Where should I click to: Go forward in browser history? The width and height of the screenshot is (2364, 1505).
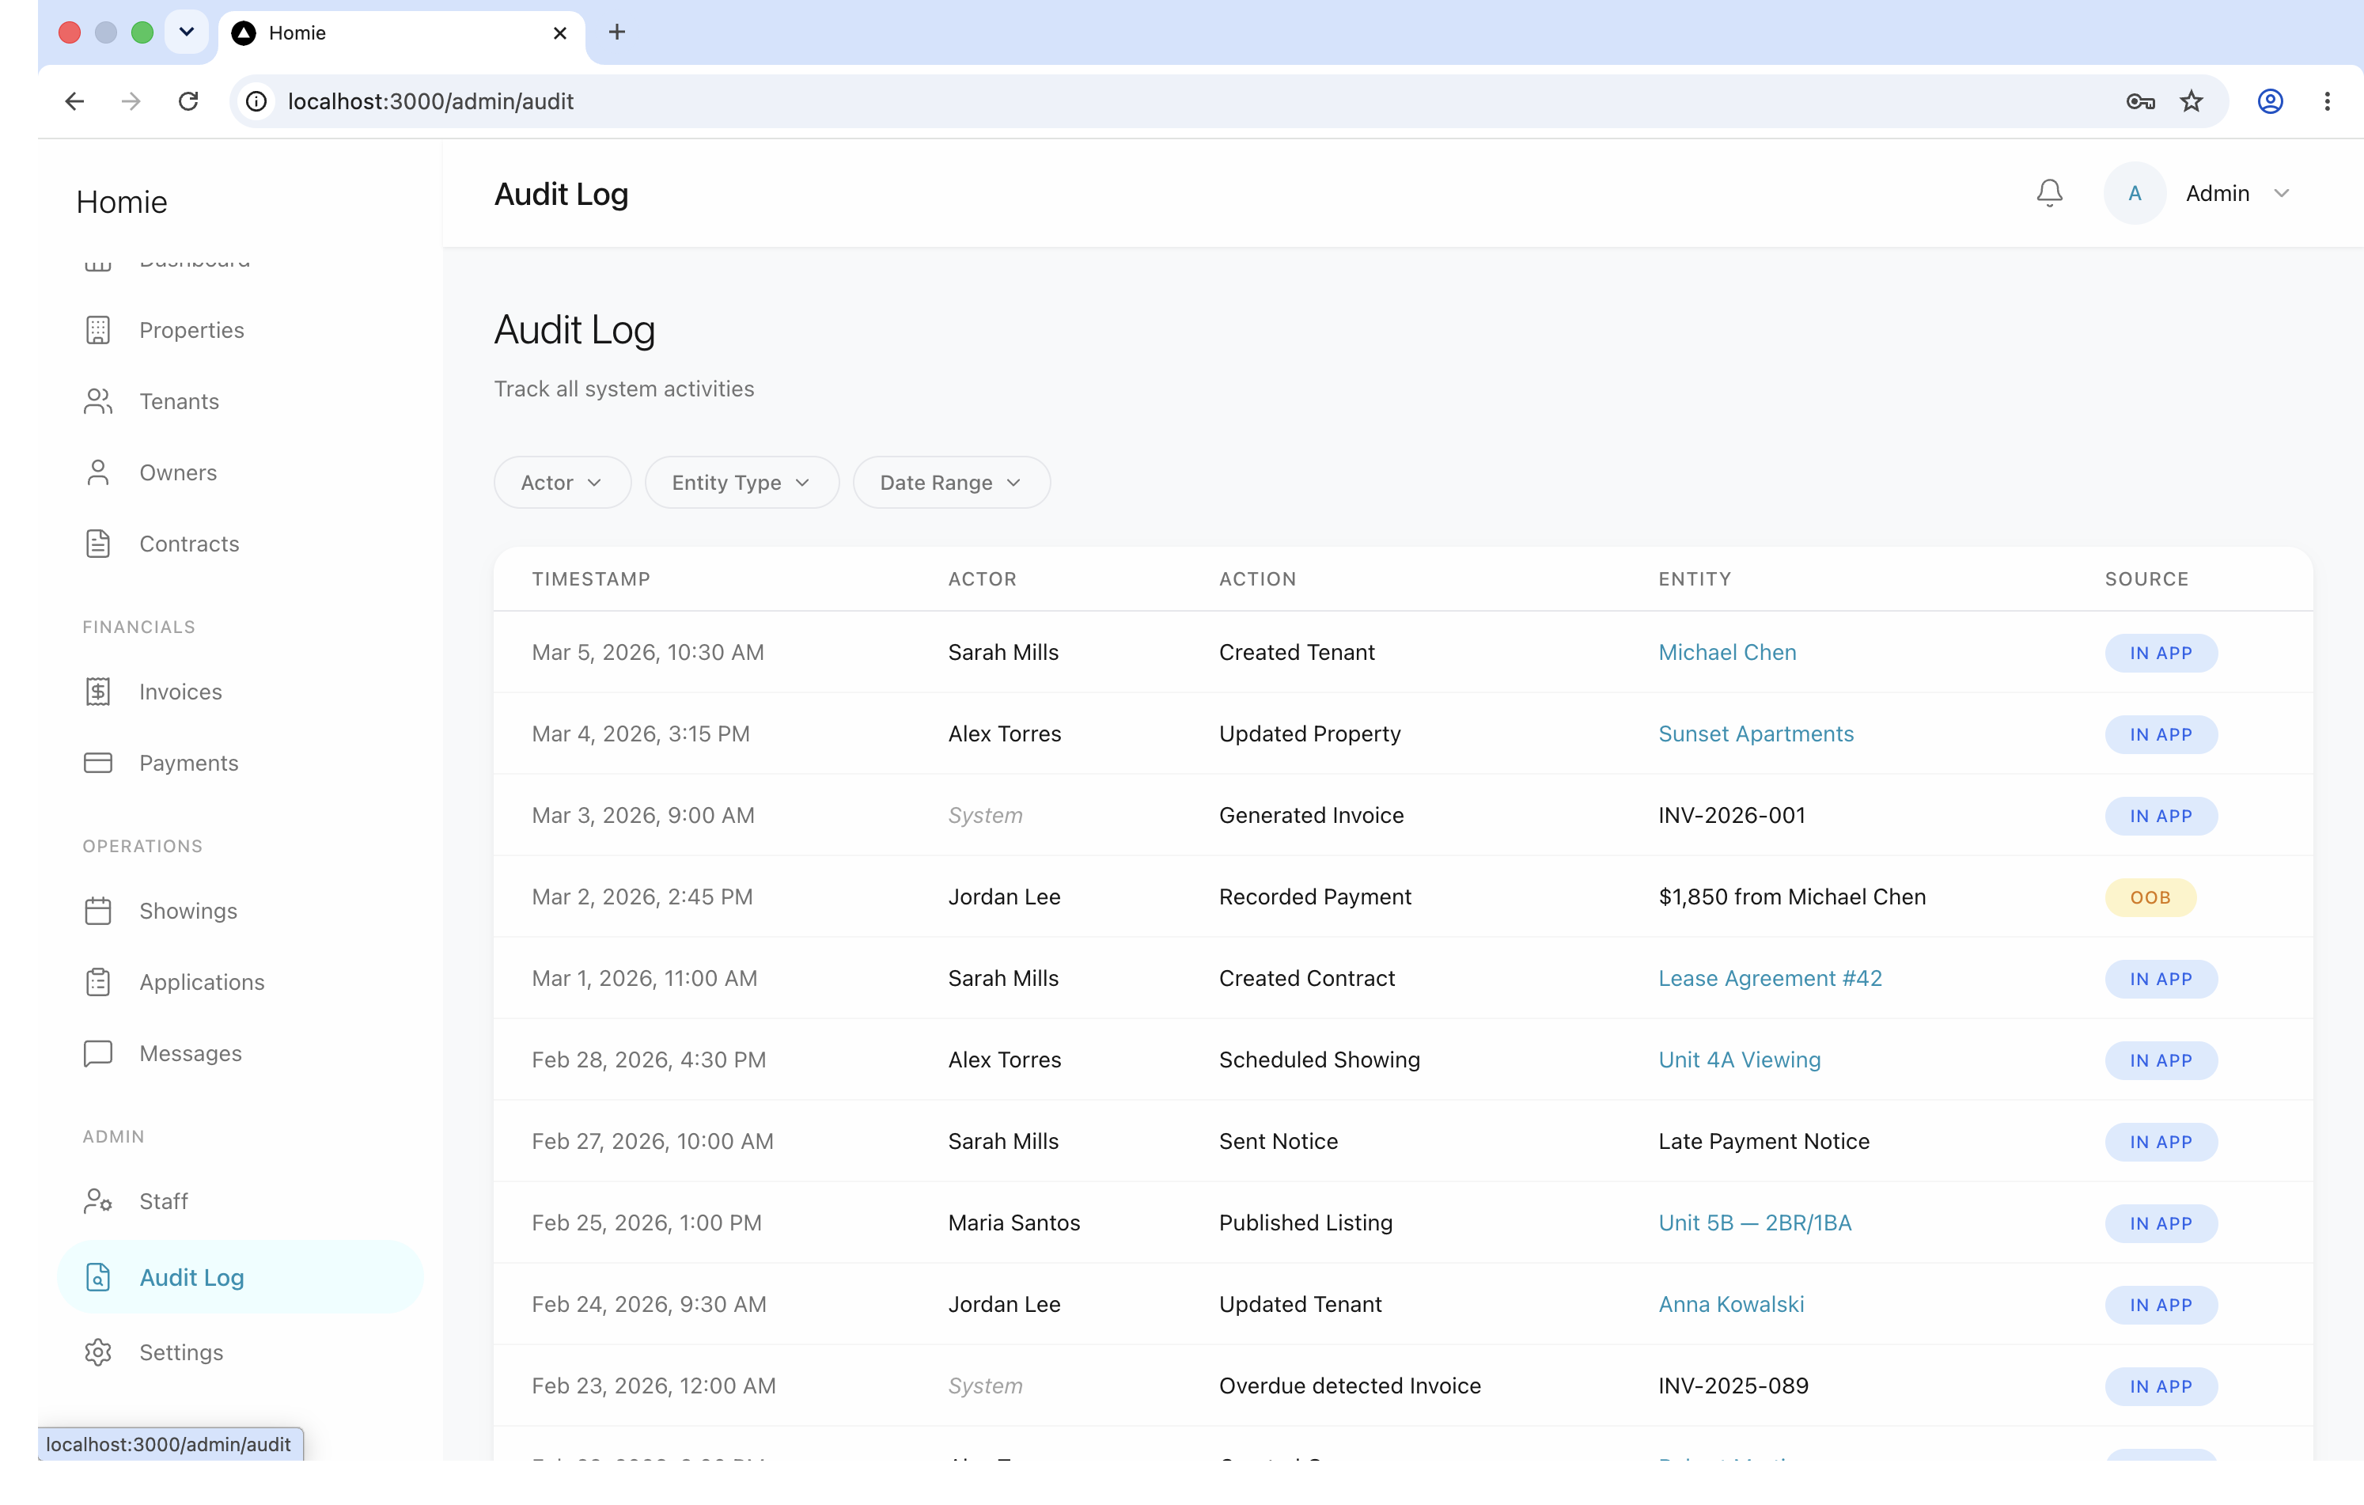131,101
